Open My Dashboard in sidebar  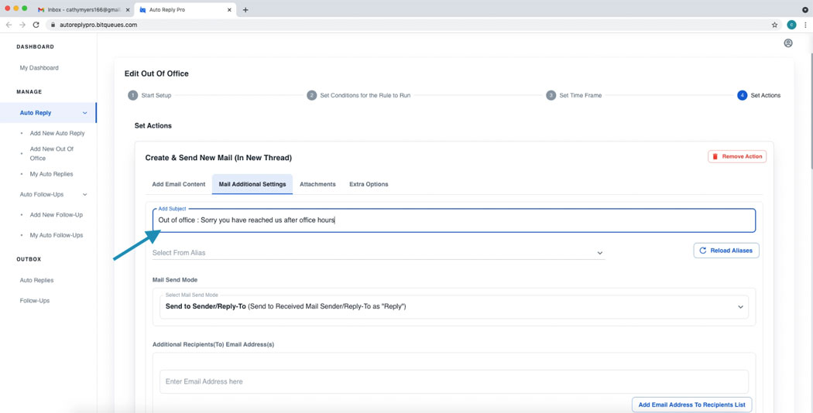coord(39,68)
